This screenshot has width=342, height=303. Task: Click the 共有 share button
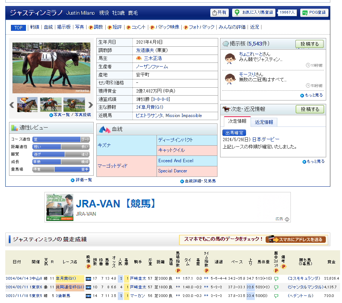pyautogui.click(x=219, y=13)
